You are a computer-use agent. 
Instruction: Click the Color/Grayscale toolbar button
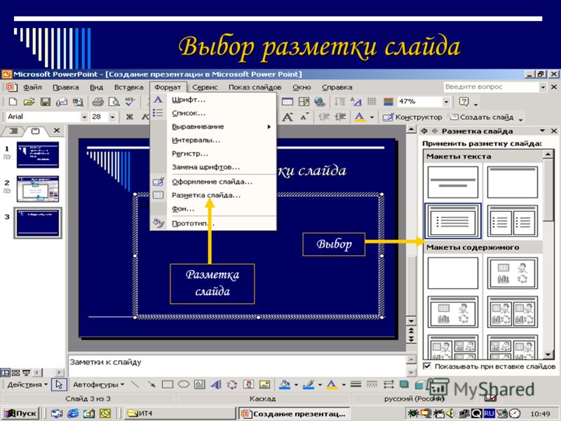pyautogui.click(x=388, y=102)
